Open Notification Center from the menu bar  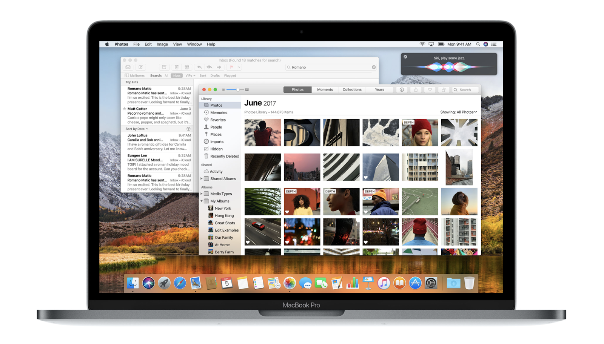pyautogui.click(x=494, y=44)
